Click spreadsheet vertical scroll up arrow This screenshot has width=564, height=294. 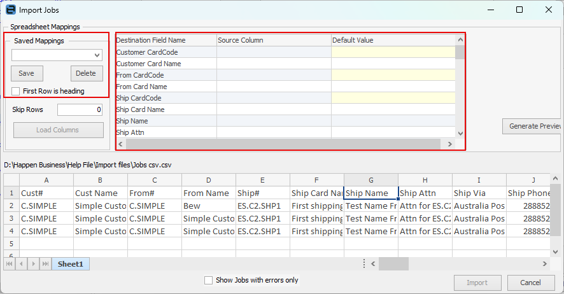[x=556, y=178]
